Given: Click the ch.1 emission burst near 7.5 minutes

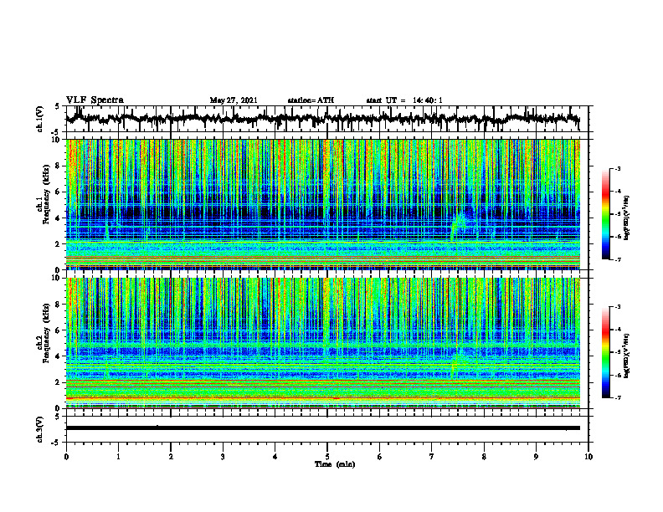Looking at the screenshot, I should coord(458,225).
